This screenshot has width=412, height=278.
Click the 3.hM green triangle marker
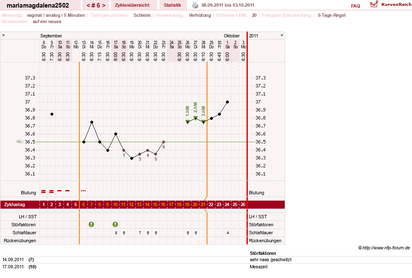click(204, 122)
